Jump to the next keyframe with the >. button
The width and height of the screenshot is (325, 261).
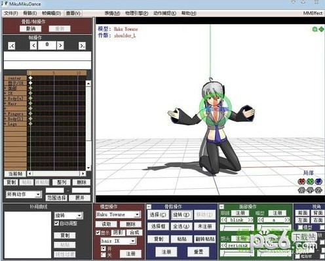tap(82, 46)
